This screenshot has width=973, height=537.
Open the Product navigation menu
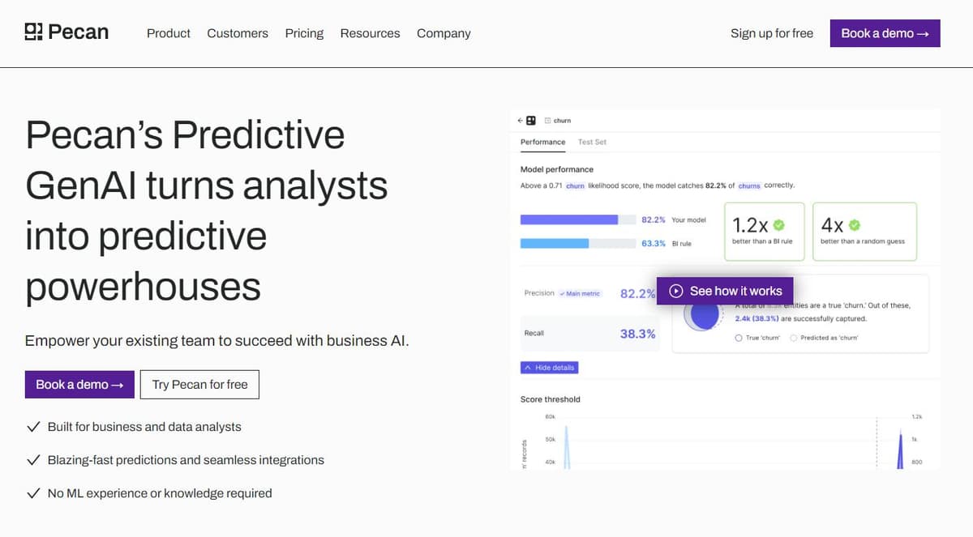pyautogui.click(x=169, y=33)
